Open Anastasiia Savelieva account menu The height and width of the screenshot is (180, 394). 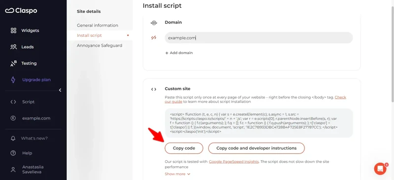click(33, 170)
